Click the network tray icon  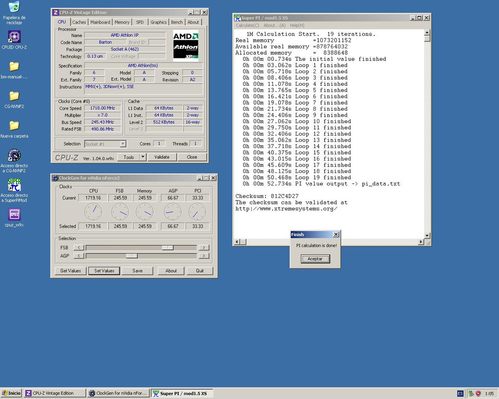coord(471,394)
